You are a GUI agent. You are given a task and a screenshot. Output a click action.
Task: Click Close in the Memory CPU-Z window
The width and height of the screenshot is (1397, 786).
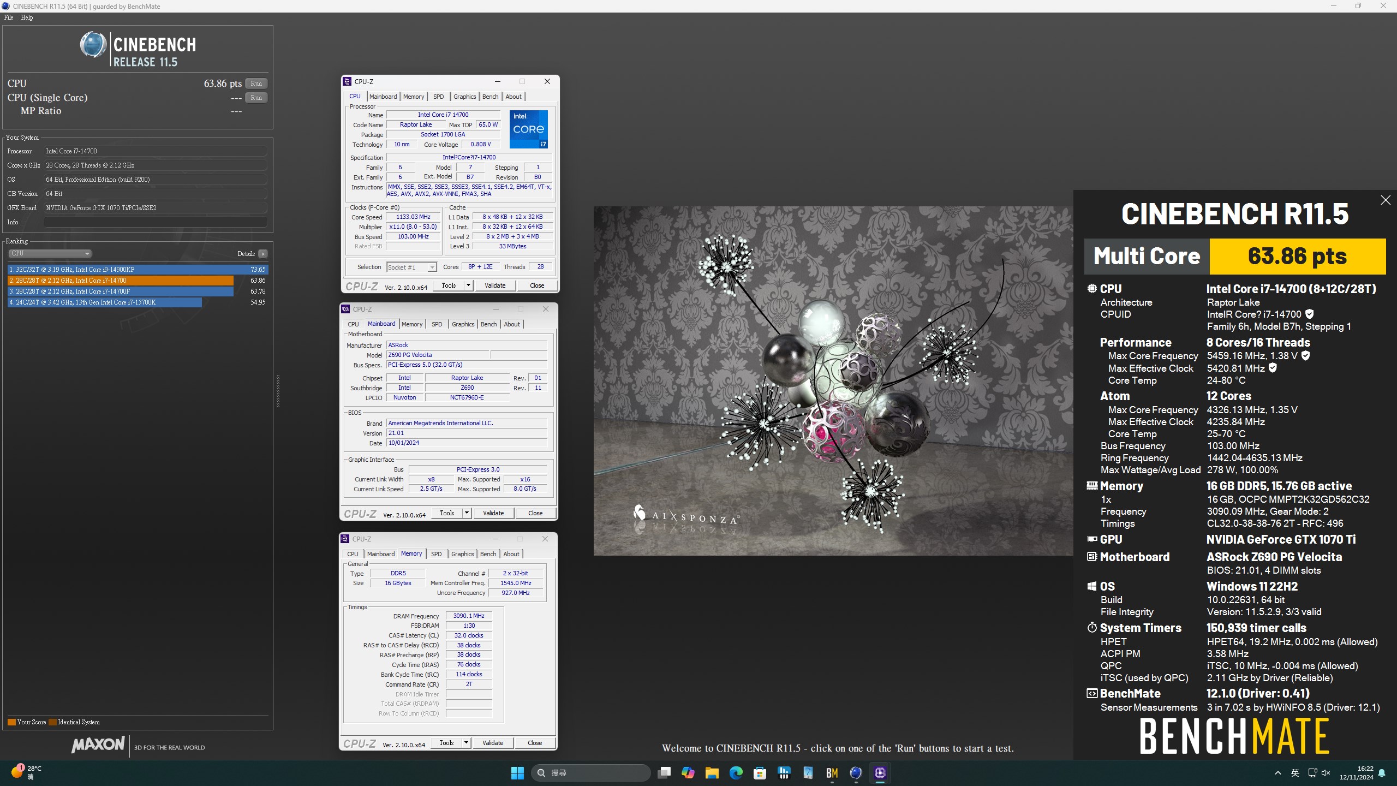pos(535,743)
